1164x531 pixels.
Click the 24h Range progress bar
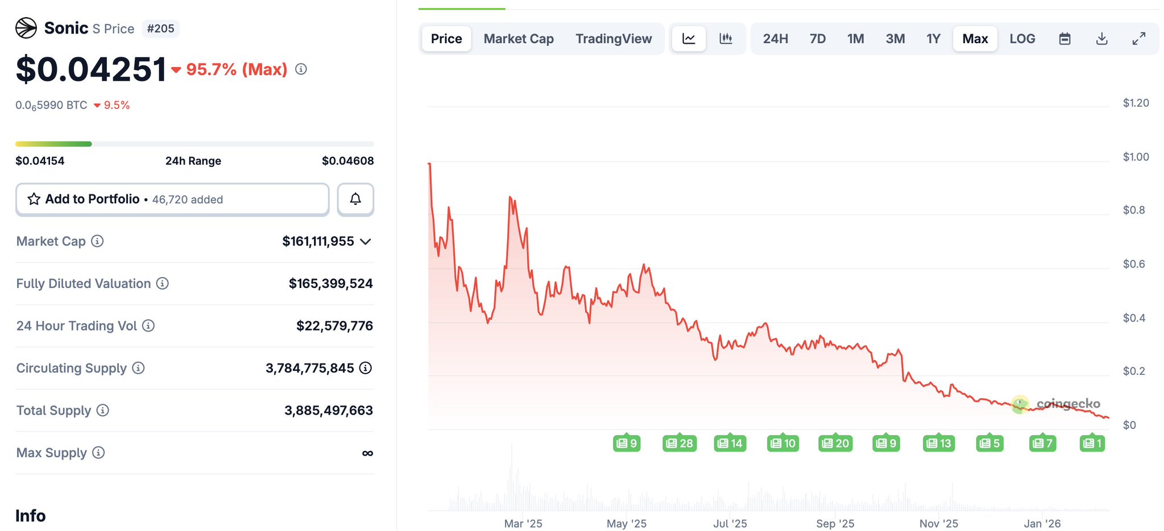194,144
